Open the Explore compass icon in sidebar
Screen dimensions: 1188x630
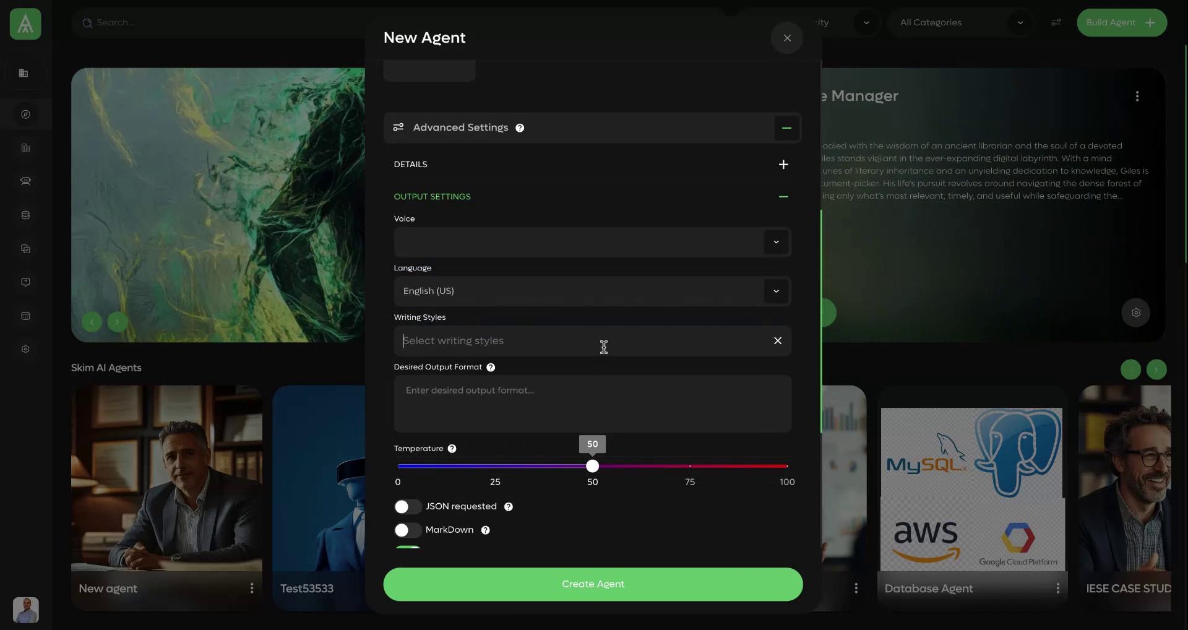25,114
